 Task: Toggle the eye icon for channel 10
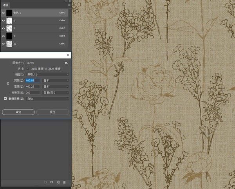3,44
